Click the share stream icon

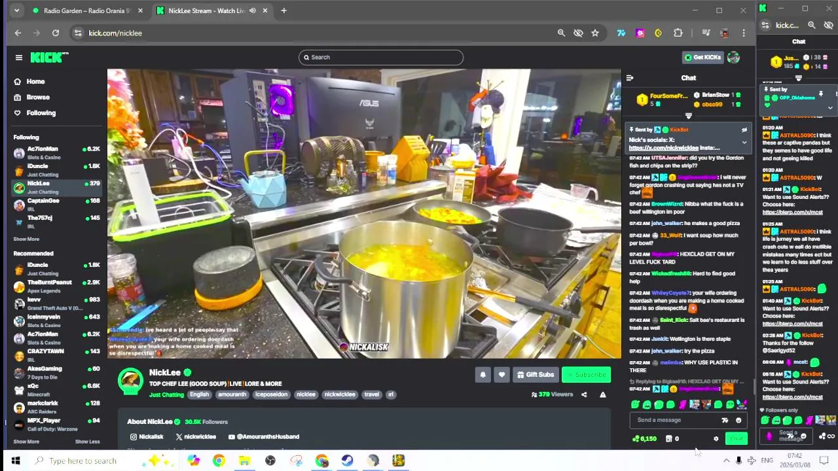point(584,394)
